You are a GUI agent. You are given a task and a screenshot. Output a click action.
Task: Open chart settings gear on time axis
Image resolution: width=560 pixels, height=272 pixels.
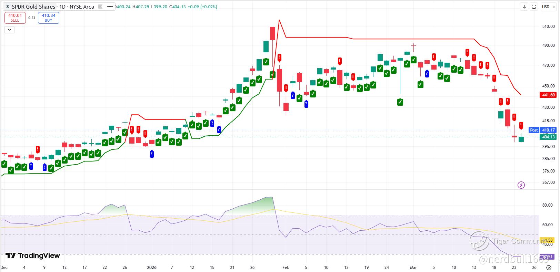[548, 267]
